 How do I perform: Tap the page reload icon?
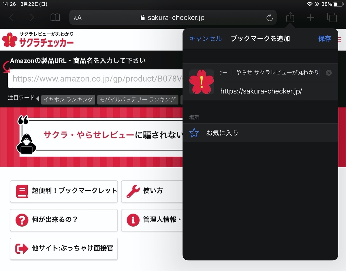point(269,17)
